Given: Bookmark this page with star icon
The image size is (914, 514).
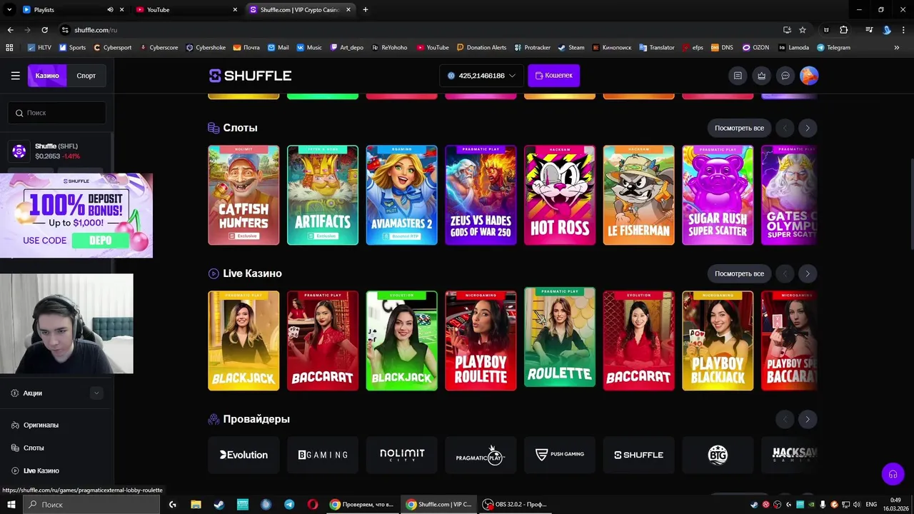Looking at the screenshot, I should click(803, 30).
